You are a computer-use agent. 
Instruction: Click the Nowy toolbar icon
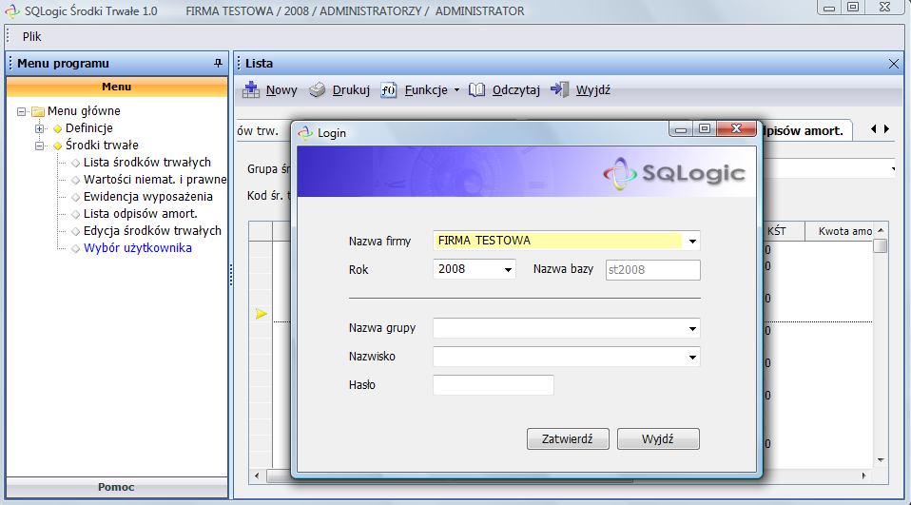click(251, 90)
